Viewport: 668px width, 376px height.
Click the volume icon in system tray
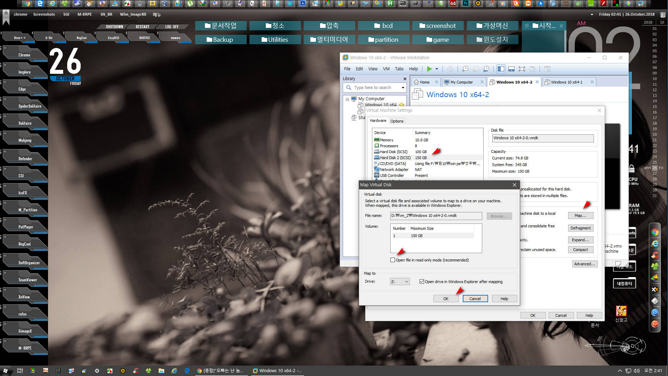636,371
